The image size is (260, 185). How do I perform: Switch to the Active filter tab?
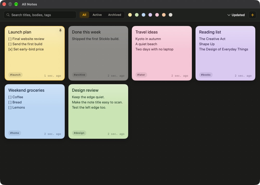tap(97, 15)
